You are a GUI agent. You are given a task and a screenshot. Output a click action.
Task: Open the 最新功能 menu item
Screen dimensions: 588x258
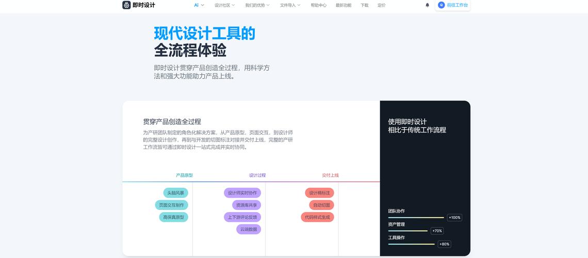pos(344,5)
